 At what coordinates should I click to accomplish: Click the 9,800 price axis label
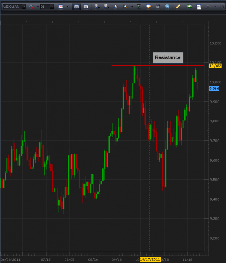[x=215, y=121]
